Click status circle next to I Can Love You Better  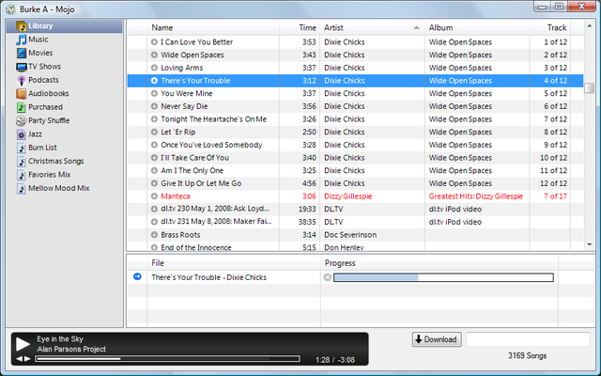click(154, 41)
